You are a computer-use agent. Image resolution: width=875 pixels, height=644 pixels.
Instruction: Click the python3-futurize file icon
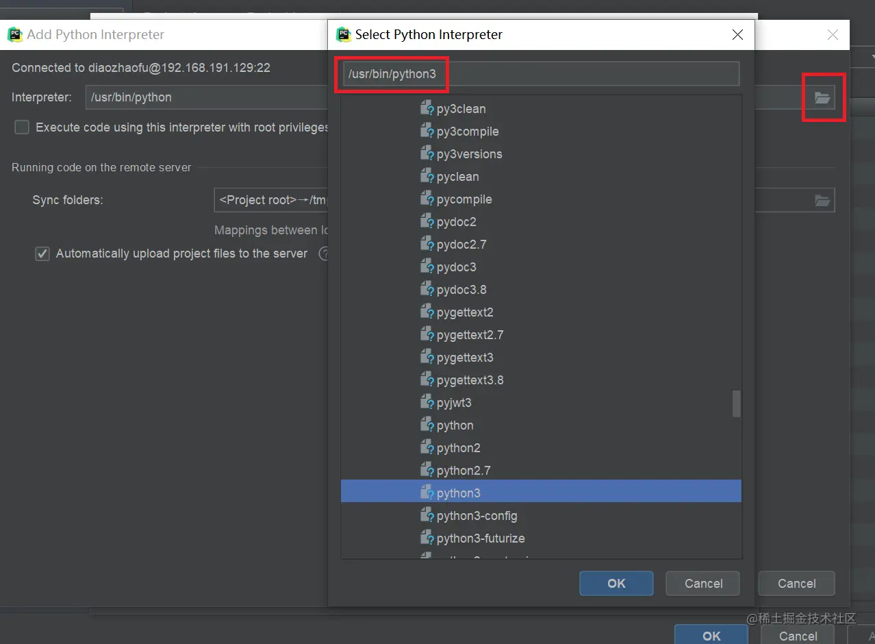click(x=427, y=538)
